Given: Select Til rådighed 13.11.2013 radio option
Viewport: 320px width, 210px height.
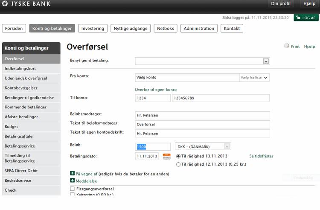Looking at the screenshot, I should pos(178,156).
